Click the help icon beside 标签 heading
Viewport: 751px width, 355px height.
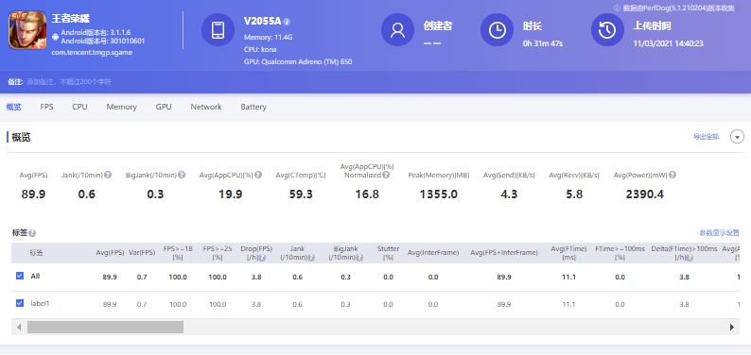point(32,233)
